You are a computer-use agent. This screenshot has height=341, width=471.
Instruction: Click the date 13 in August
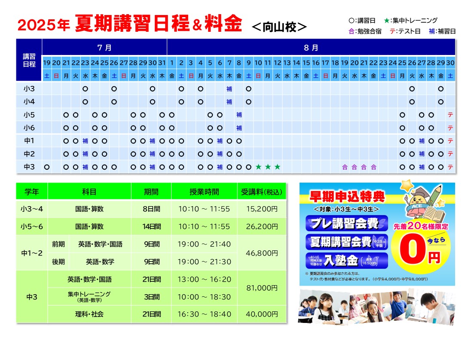pos(287,63)
